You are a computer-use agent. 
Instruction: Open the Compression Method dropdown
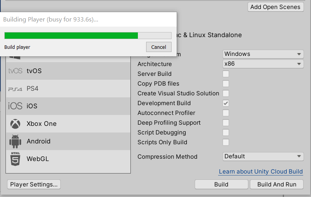click(x=263, y=156)
